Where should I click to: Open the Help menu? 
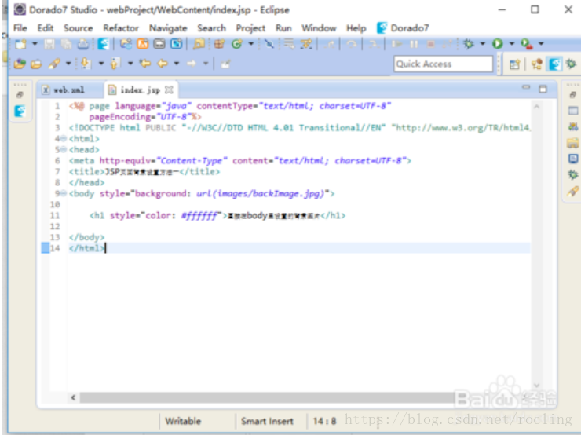(x=356, y=28)
